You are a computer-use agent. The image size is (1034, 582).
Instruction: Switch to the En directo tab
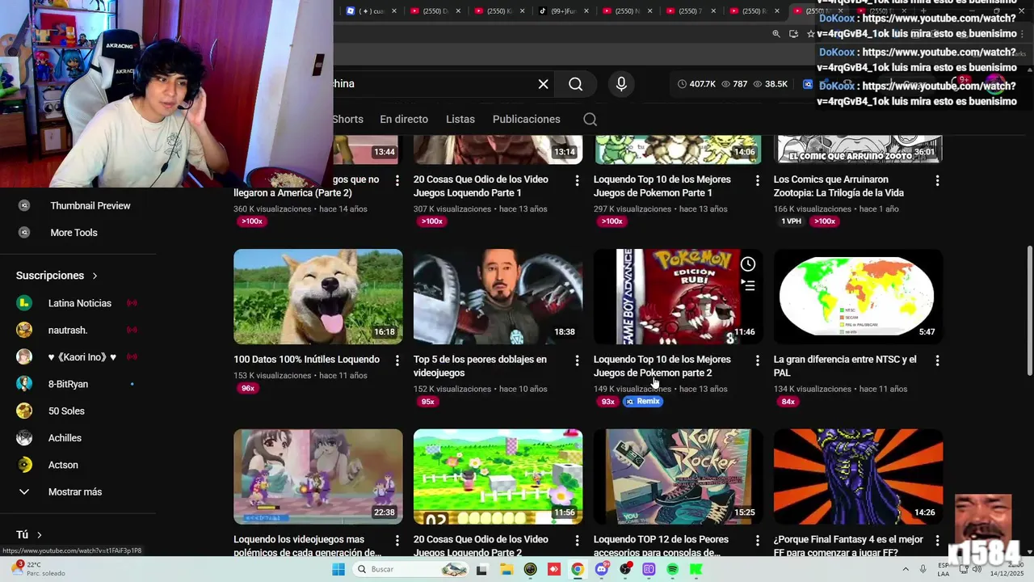tap(404, 119)
